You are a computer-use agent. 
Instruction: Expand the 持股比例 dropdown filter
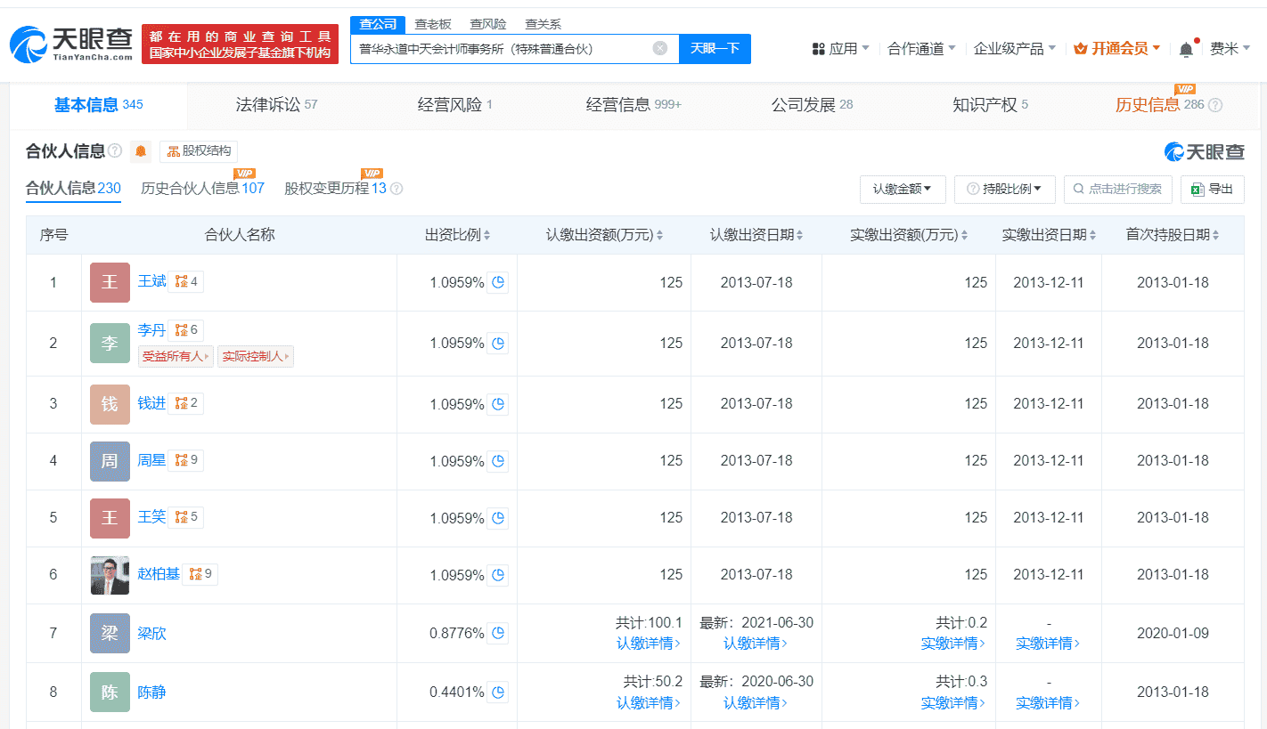point(1004,189)
